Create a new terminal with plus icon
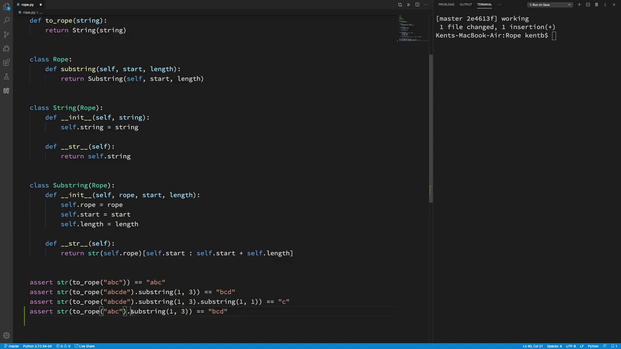The width and height of the screenshot is (621, 349). pyautogui.click(x=579, y=5)
